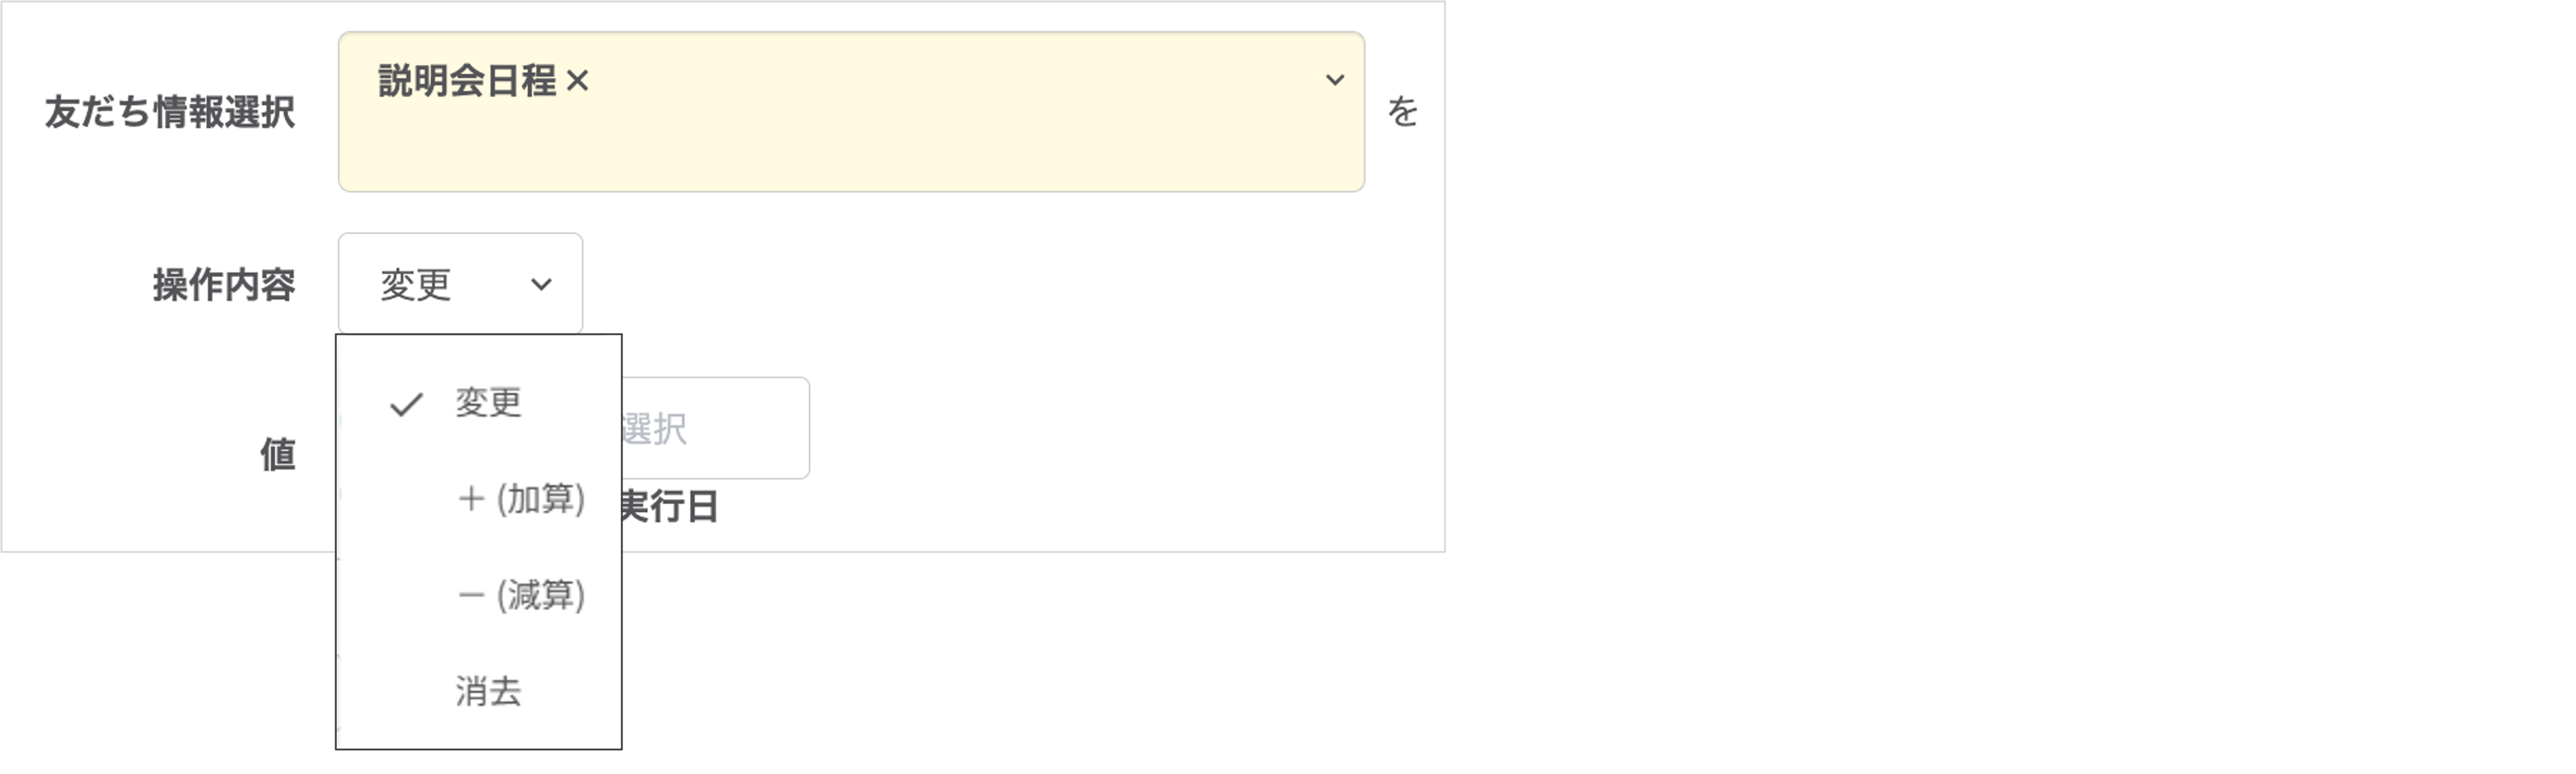The width and height of the screenshot is (2576, 774).
Task: Click the checkmark icon beside 変更
Action: tap(406, 404)
